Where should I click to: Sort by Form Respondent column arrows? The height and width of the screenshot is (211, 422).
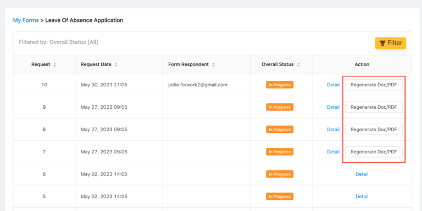click(x=213, y=65)
